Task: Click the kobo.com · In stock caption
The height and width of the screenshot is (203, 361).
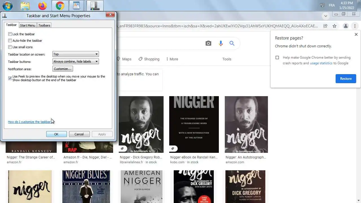Action: tap(184, 162)
